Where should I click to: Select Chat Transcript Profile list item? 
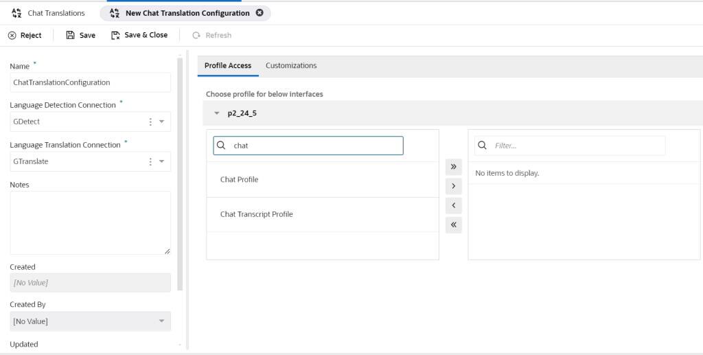click(256, 214)
